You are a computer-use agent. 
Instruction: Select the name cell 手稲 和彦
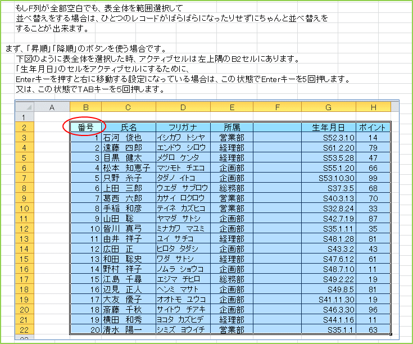click(x=129, y=208)
